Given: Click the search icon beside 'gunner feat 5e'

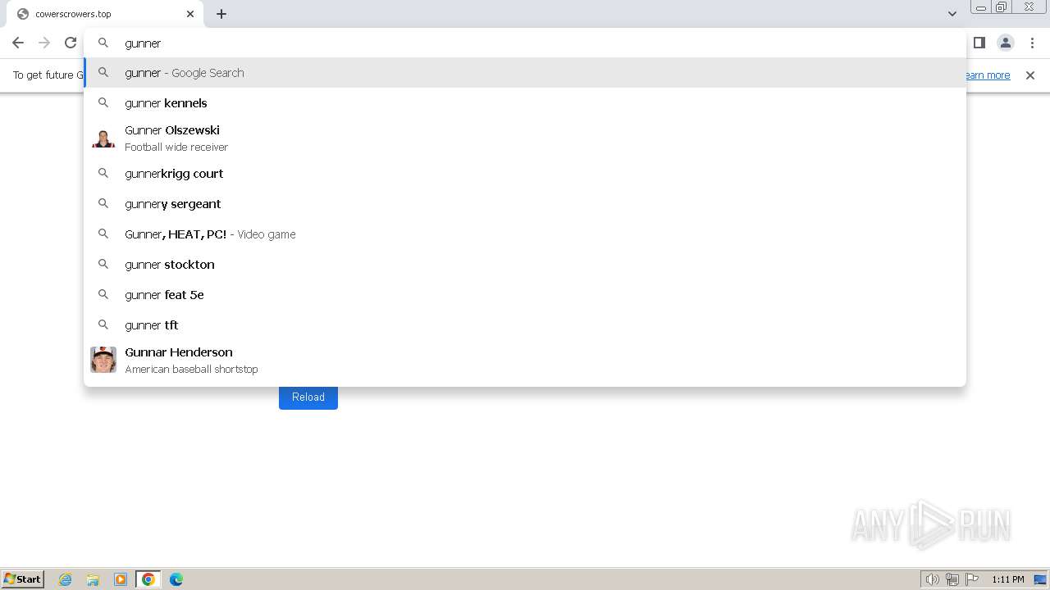Looking at the screenshot, I should click(103, 294).
